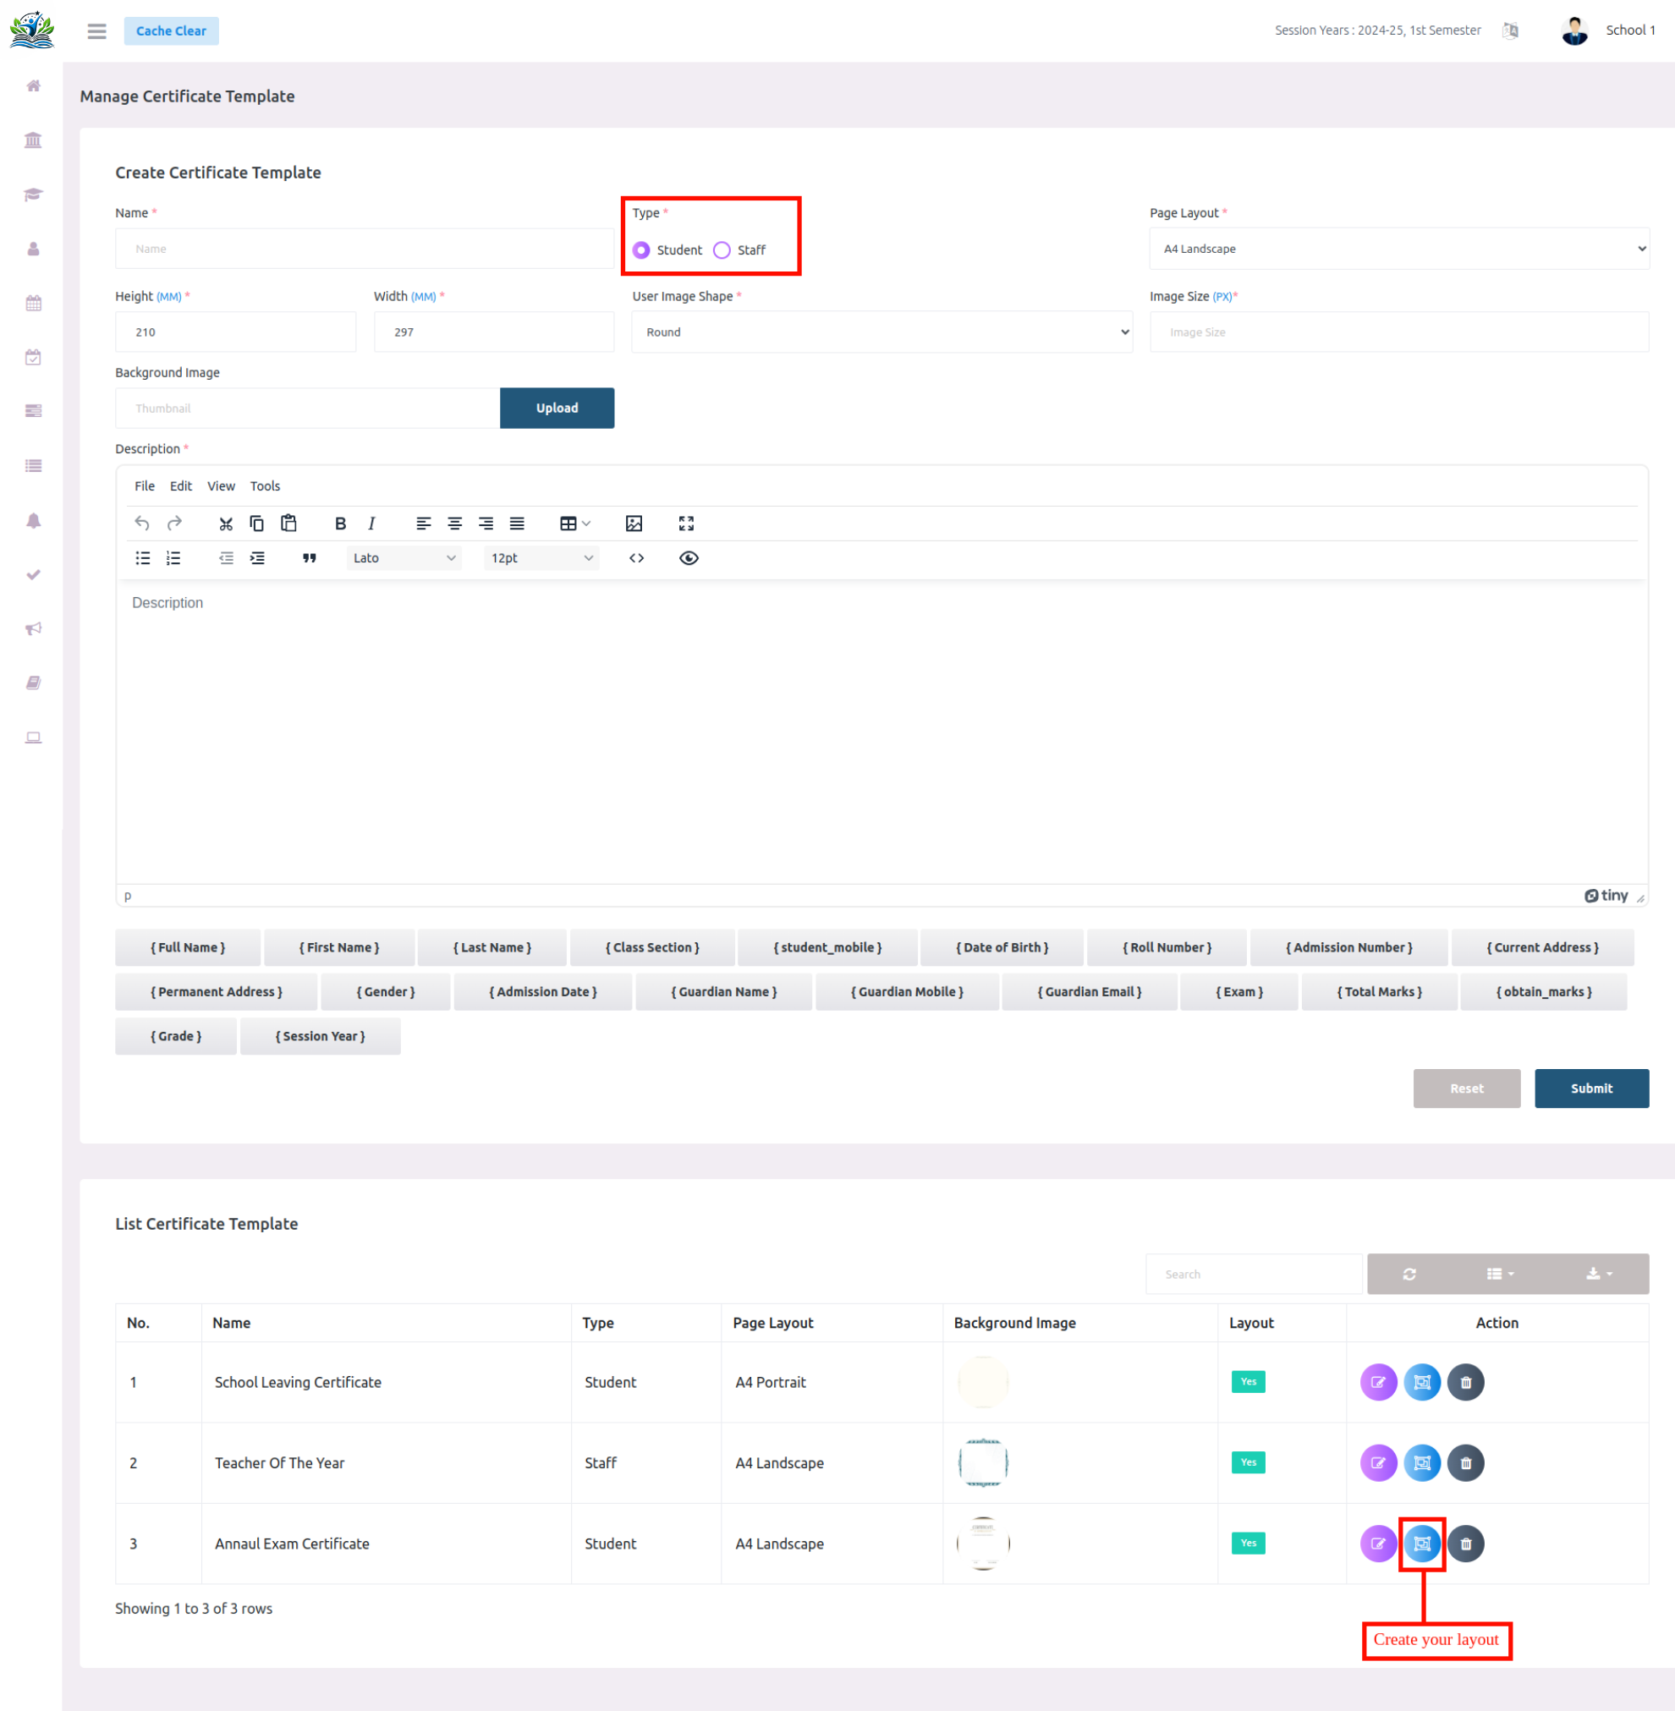Expand the User Image Shape dropdown
1675x1711 pixels.
(x=881, y=332)
